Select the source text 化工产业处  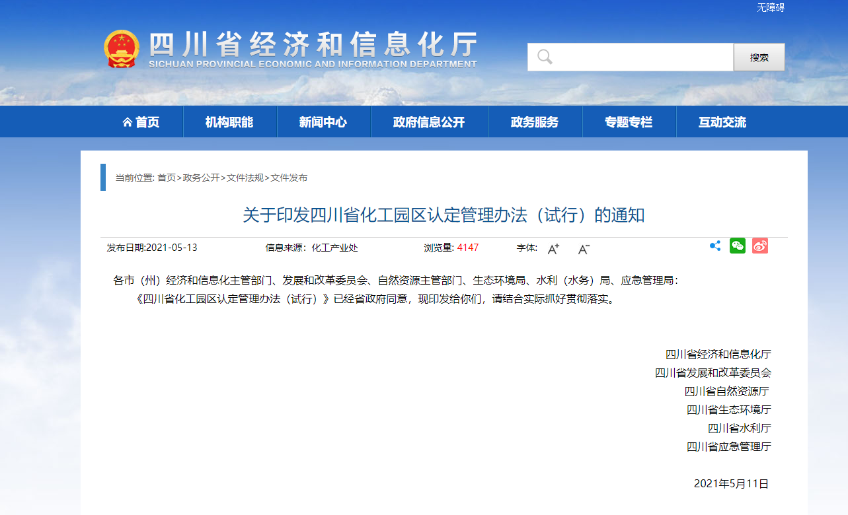pyautogui.click(x=334, y=248)
